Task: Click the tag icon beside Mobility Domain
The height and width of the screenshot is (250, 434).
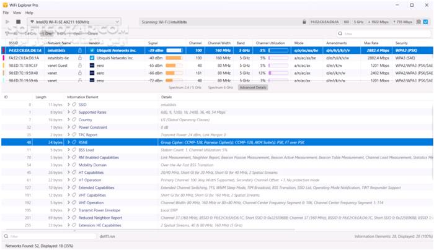Action: (x=74, y=165)
